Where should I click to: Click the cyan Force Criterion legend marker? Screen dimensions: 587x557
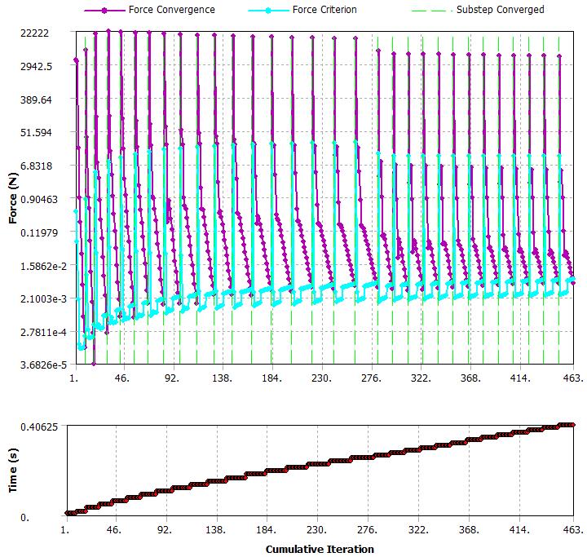point(268,11)
